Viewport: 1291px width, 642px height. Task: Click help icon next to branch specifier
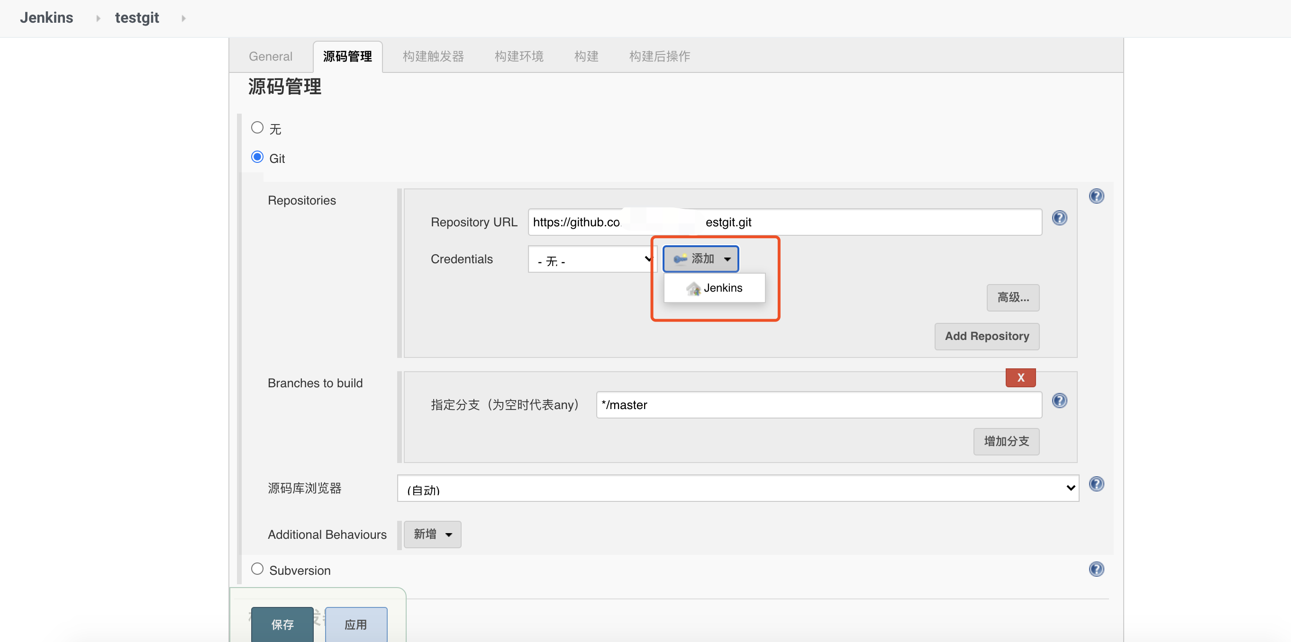[x=1059, y=401]
